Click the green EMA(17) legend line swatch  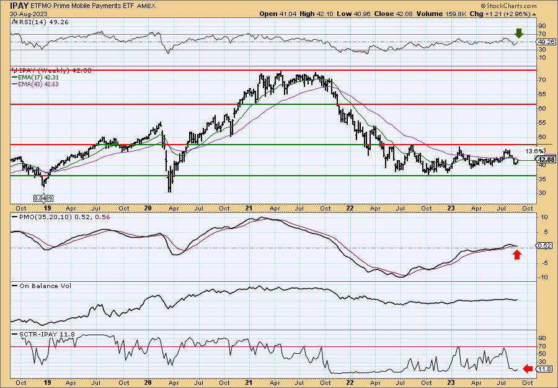15,78
